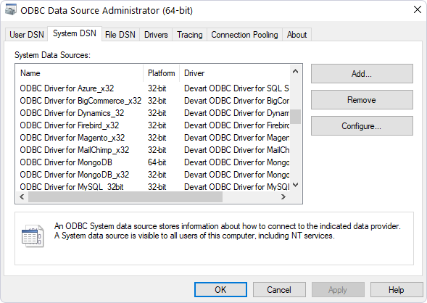Sort list by Platform column header

pos(161,73)
